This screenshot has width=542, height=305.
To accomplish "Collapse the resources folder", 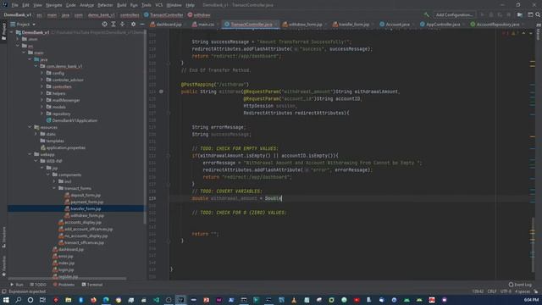I will [30, 127].
